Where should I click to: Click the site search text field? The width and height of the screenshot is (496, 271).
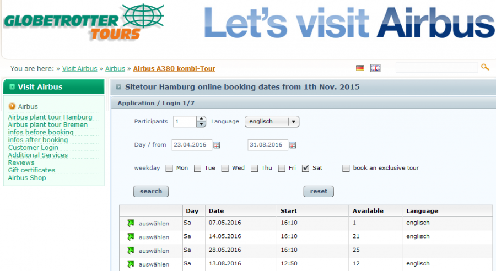click(436, 68)
